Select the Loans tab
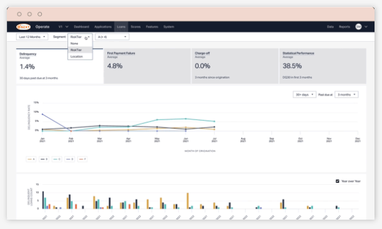This screenshot has height=229, width=382. (121, 27)
